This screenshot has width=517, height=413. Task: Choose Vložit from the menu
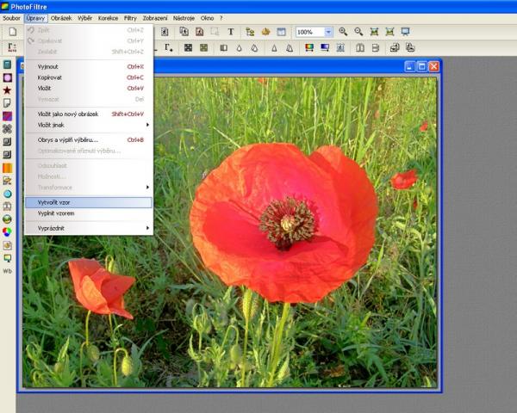coord(89,89)
